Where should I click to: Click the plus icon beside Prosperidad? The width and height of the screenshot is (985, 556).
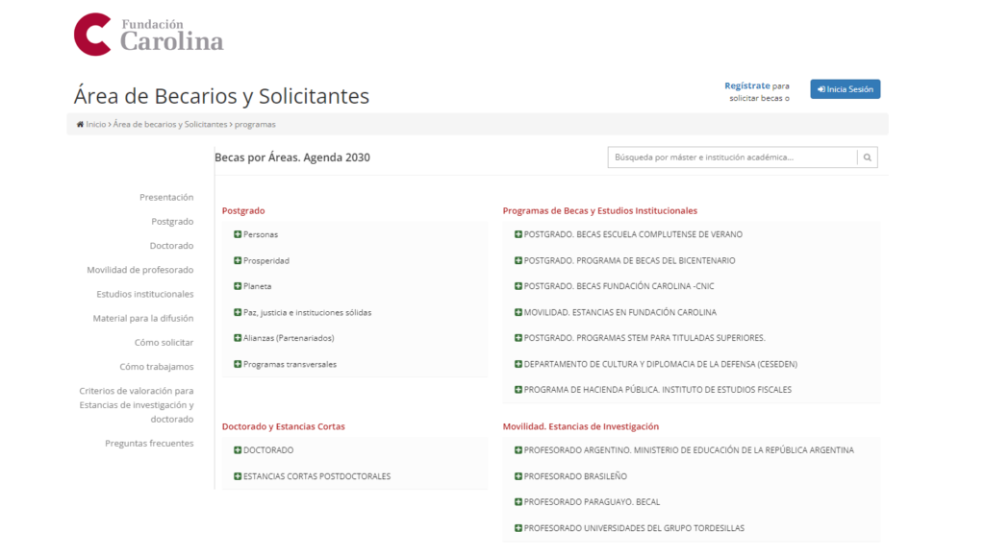click(238, 261)
